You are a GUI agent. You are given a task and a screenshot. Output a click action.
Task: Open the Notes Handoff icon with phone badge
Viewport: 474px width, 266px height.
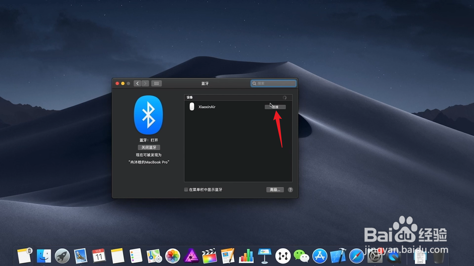pyautogui.click(x=24, y=256)
